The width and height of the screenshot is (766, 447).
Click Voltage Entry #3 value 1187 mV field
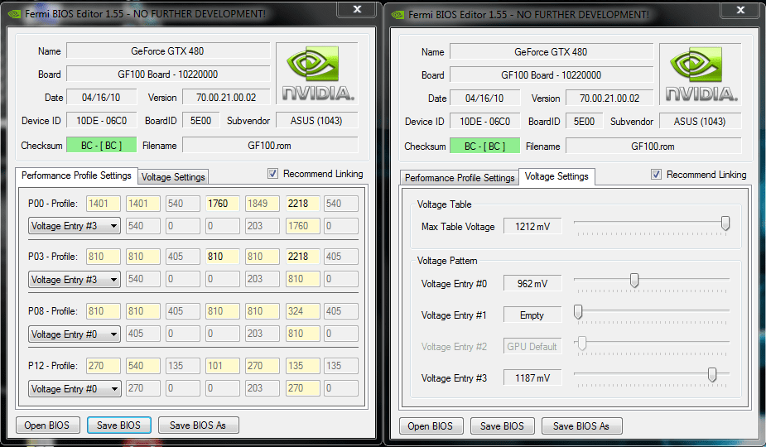pyautogui.click(x=532, y=378)
